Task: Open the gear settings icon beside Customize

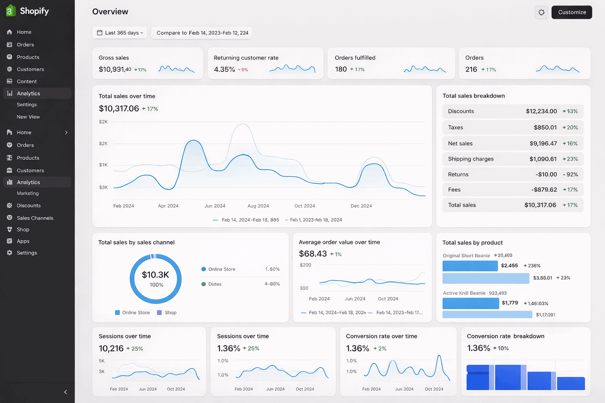Action: [541, 12]
